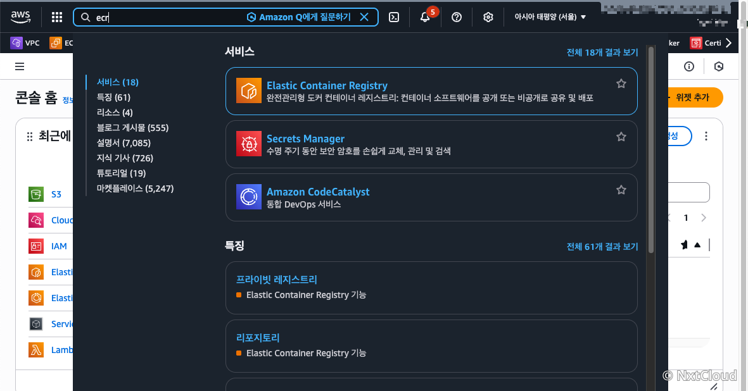This screenshot has width=748, height=391.
Task: Filter results by 서비스 (18)
Action: tap(117, 82)
